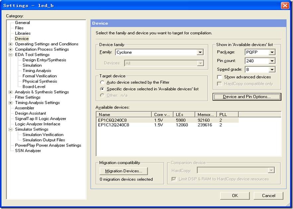
Task: Expand the Timing Analysis Settings node
Action: tap(11, 103)
